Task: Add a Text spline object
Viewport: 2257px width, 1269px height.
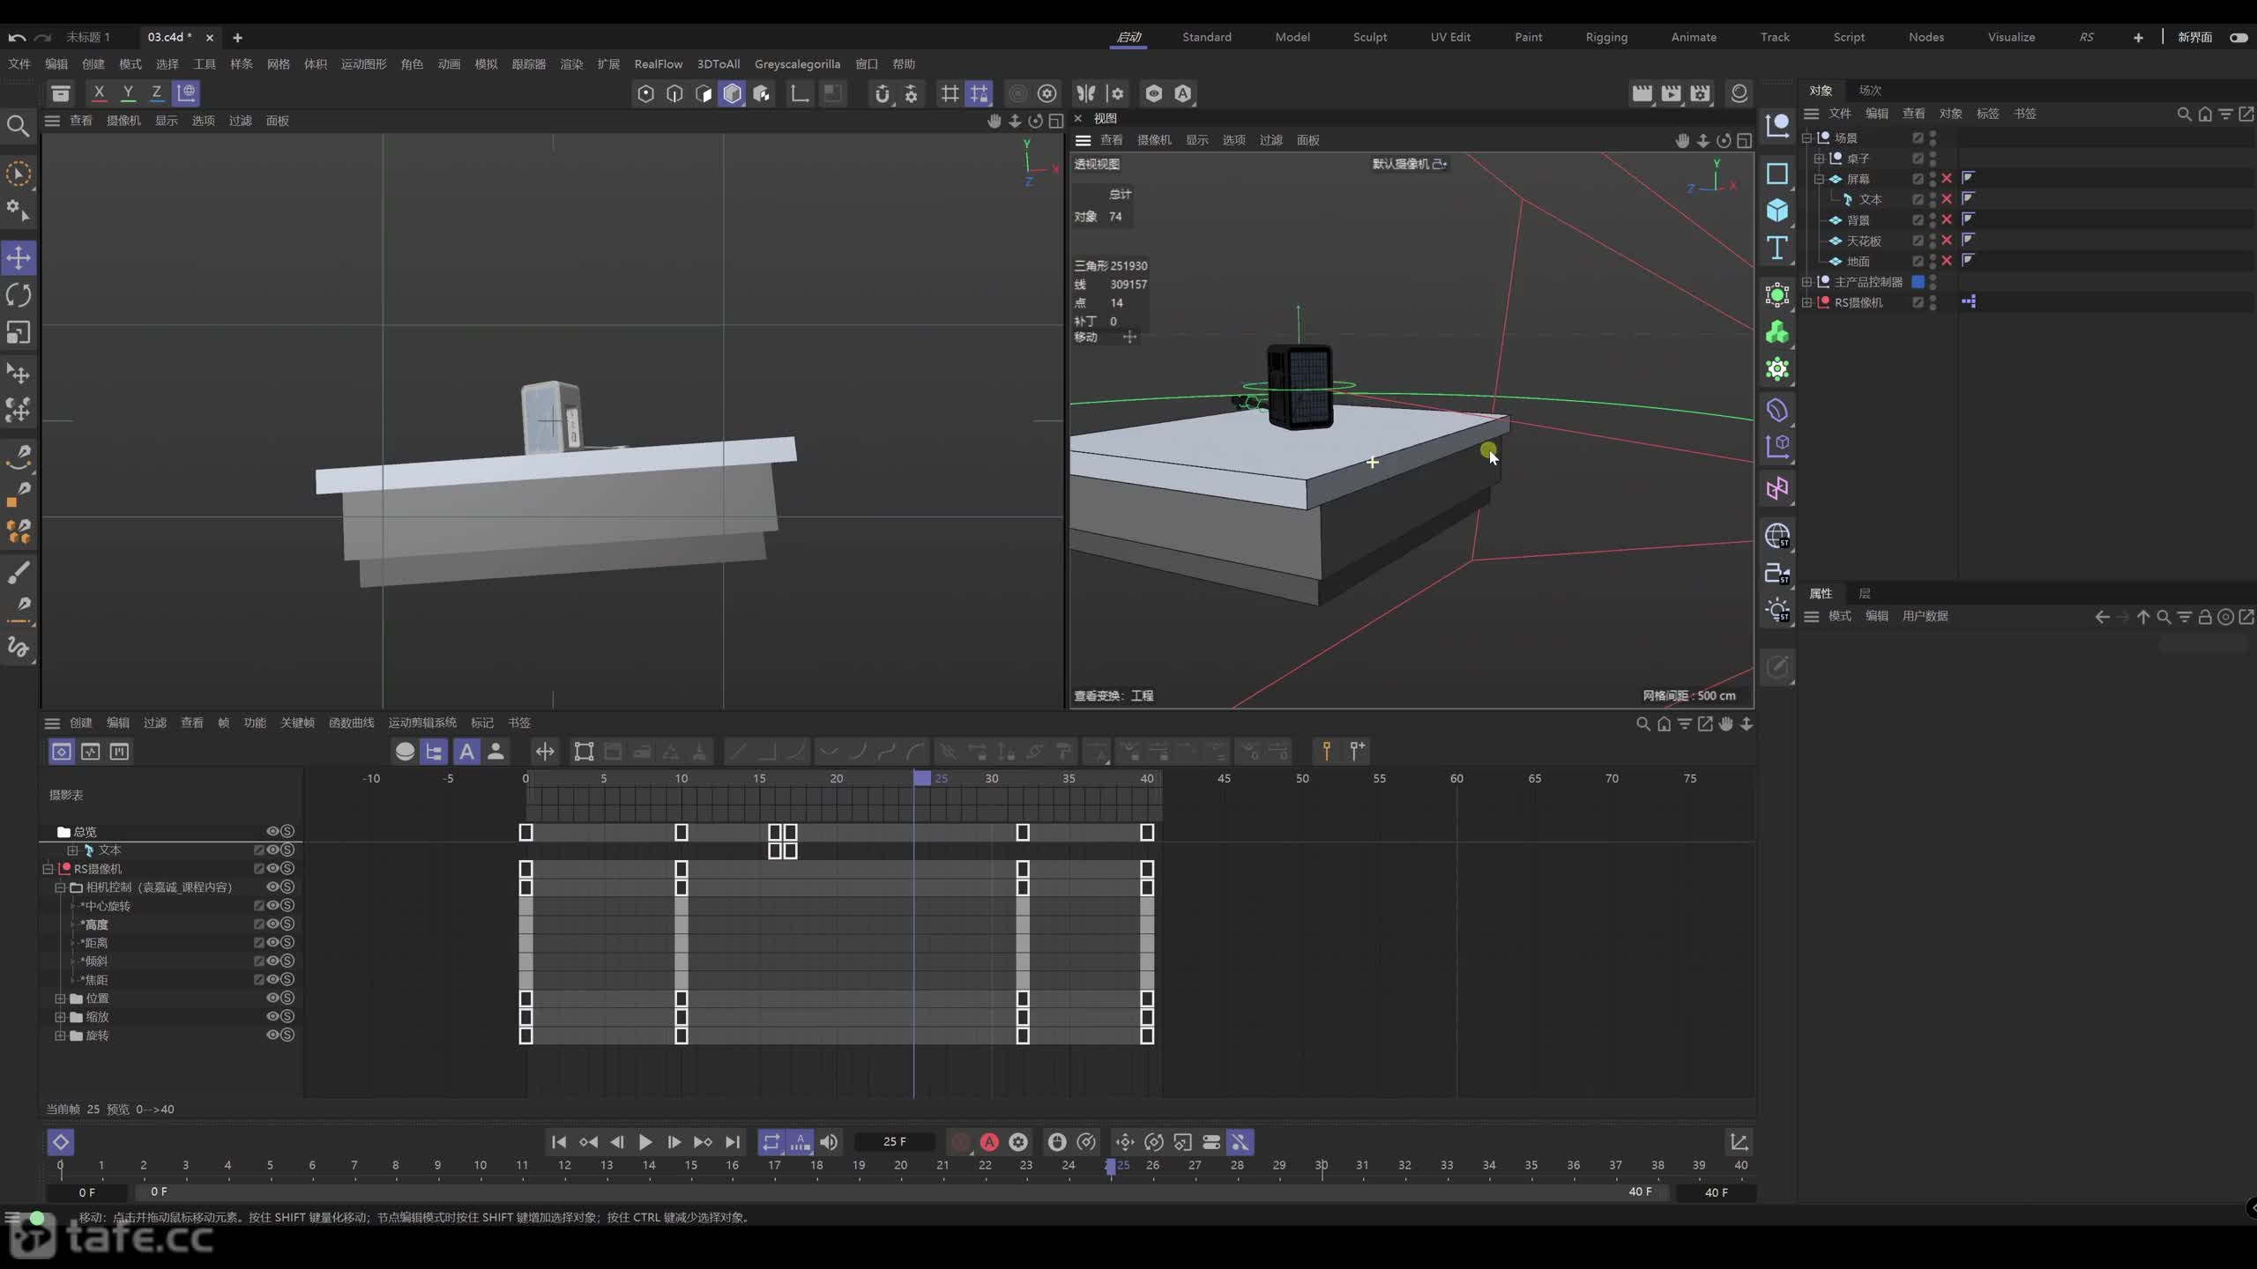Action: point(1777,248)
